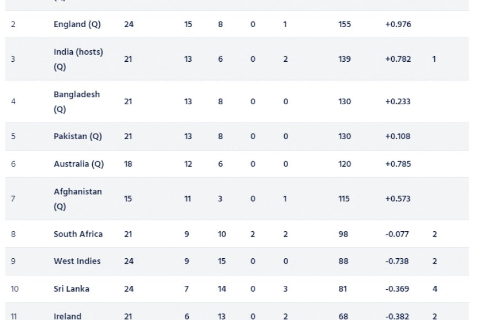Click on Pakistan (Q) in the table
The height and width of the screenshot is (320, 480).
(78, 137)
